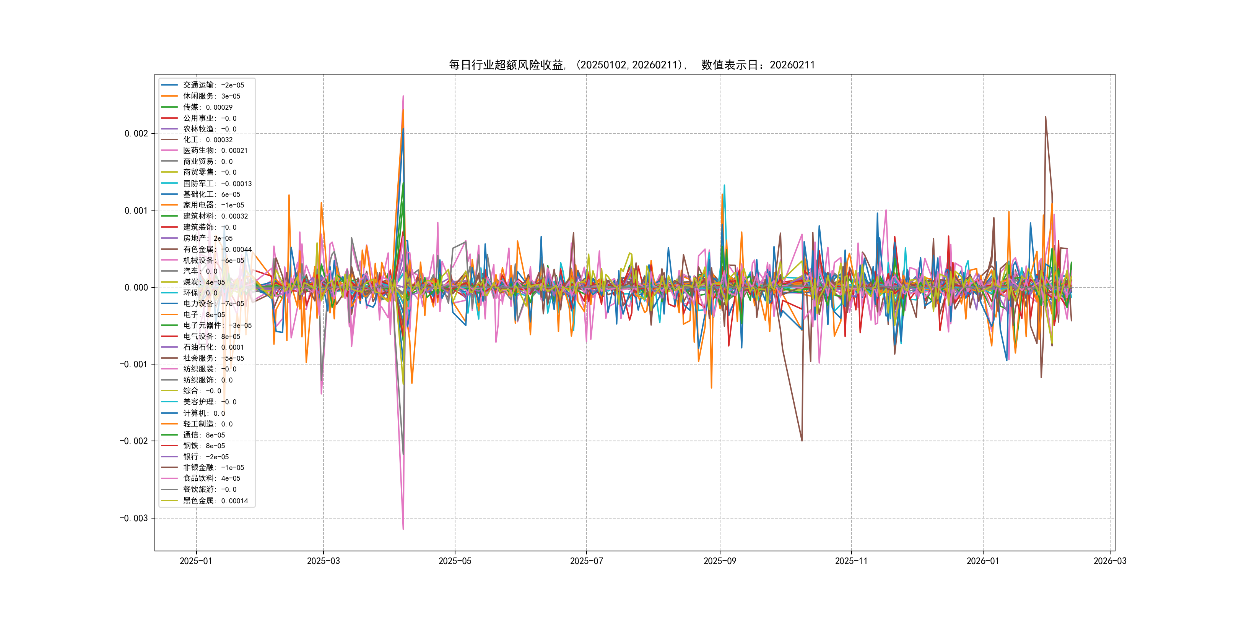The image size is (1239, 619).
Task: Click the 2025-09 x-axis tick label
Action: point(720,561)
